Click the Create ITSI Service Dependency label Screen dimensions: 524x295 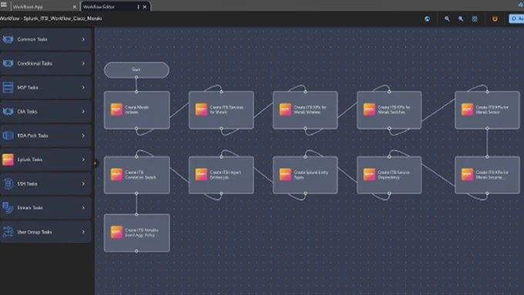(x=394, y=175)
